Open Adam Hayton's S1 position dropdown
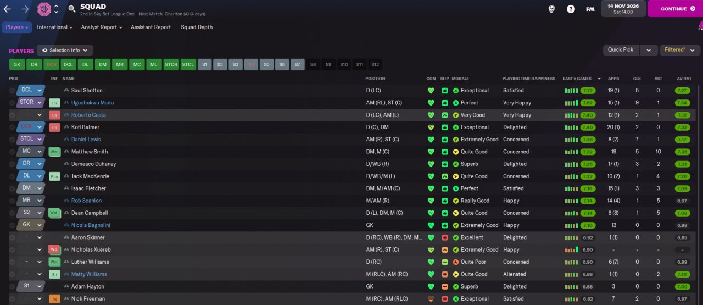The height and width of the screenshot is (305, 703). click(31, 286)
